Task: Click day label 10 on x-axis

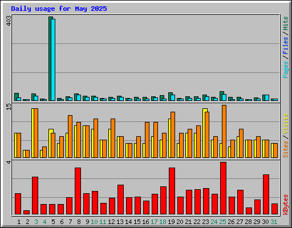Action: click(94, 222)
